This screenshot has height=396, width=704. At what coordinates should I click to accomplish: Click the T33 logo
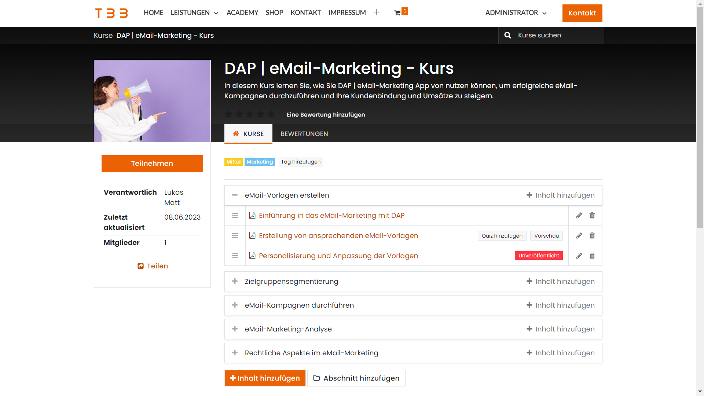pyautogui.click(x=111, y=13)
